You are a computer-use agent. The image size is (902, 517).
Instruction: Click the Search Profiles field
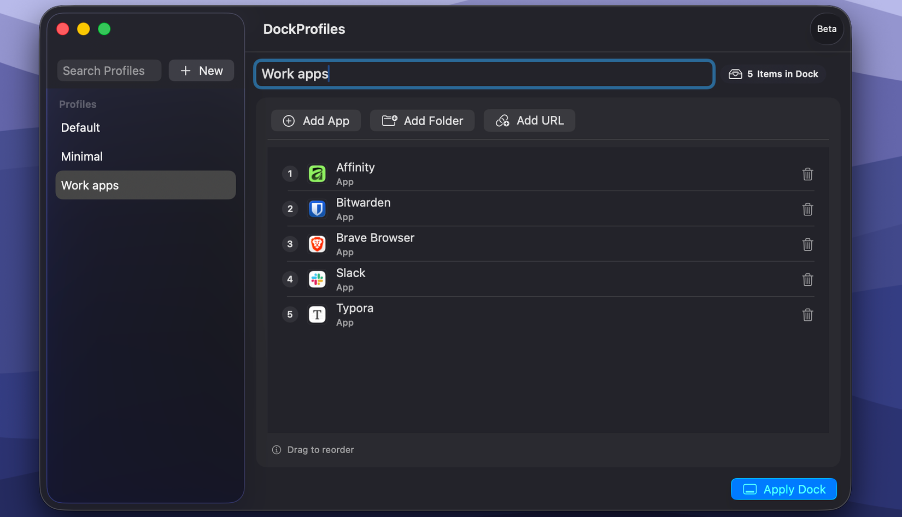[109, 70]
